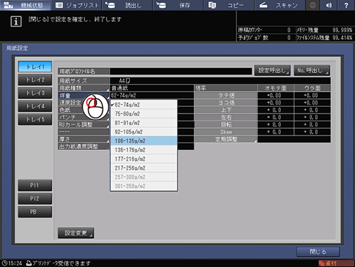Click ヨコ倍 オモテ面 value +0.00
The image size is (355, 267).
[275, 103]
